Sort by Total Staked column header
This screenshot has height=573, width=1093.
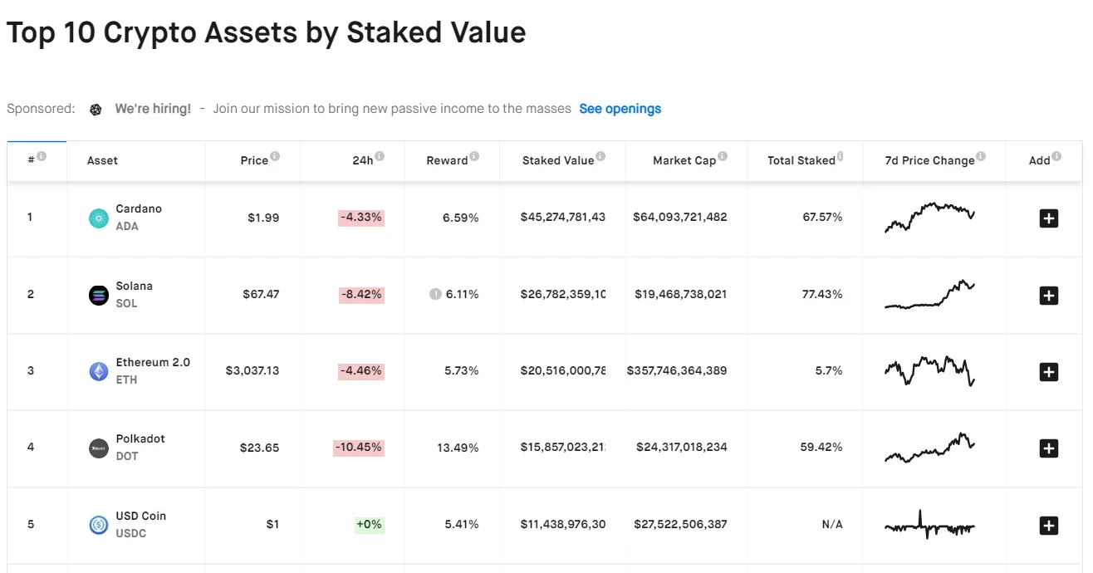[801, 160]
